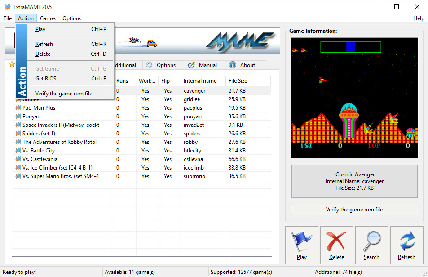Click 'Supported: 12577 game(s)' in status bar

click(x=241, y=272)
